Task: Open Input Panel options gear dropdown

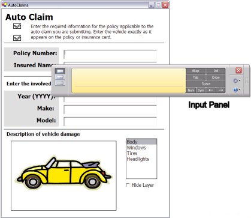Action: (x=237, y=80)
